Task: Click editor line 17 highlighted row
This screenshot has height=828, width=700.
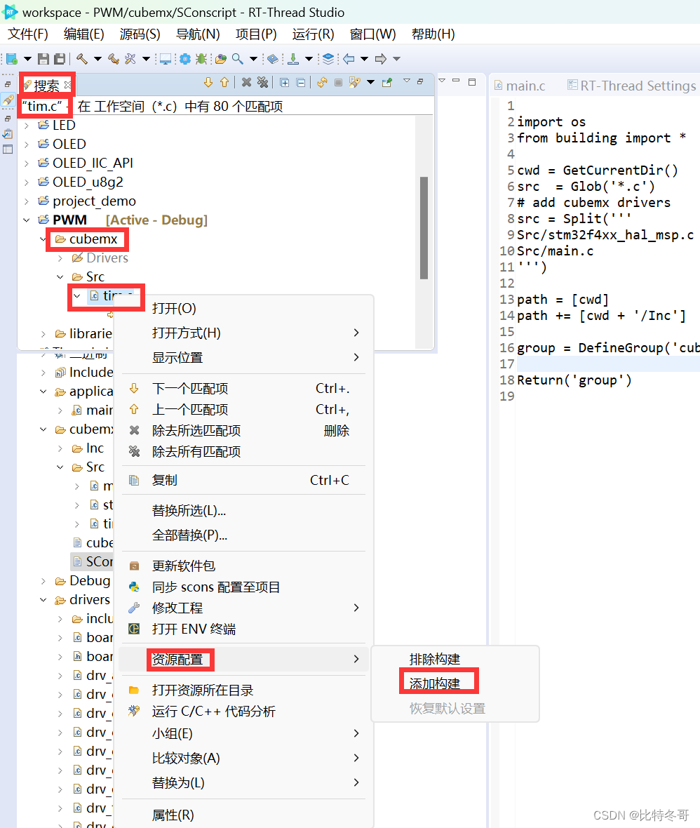Action: (x=608, y=364)
